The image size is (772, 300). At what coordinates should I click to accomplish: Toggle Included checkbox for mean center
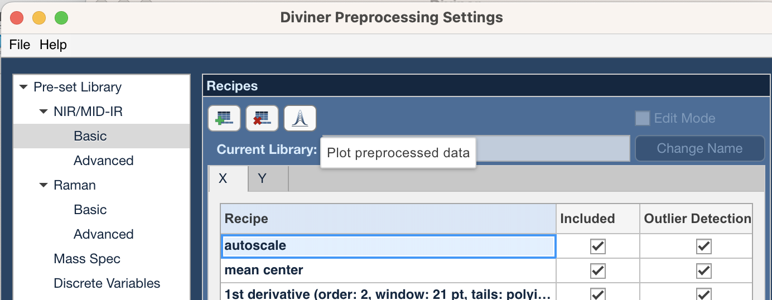pos(598,270)
